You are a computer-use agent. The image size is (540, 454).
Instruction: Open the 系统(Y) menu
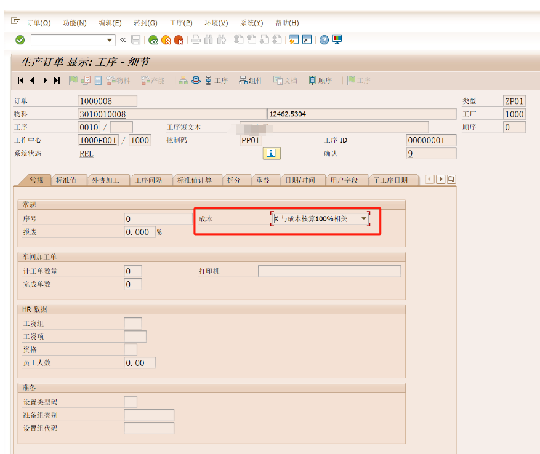point(251,22)
